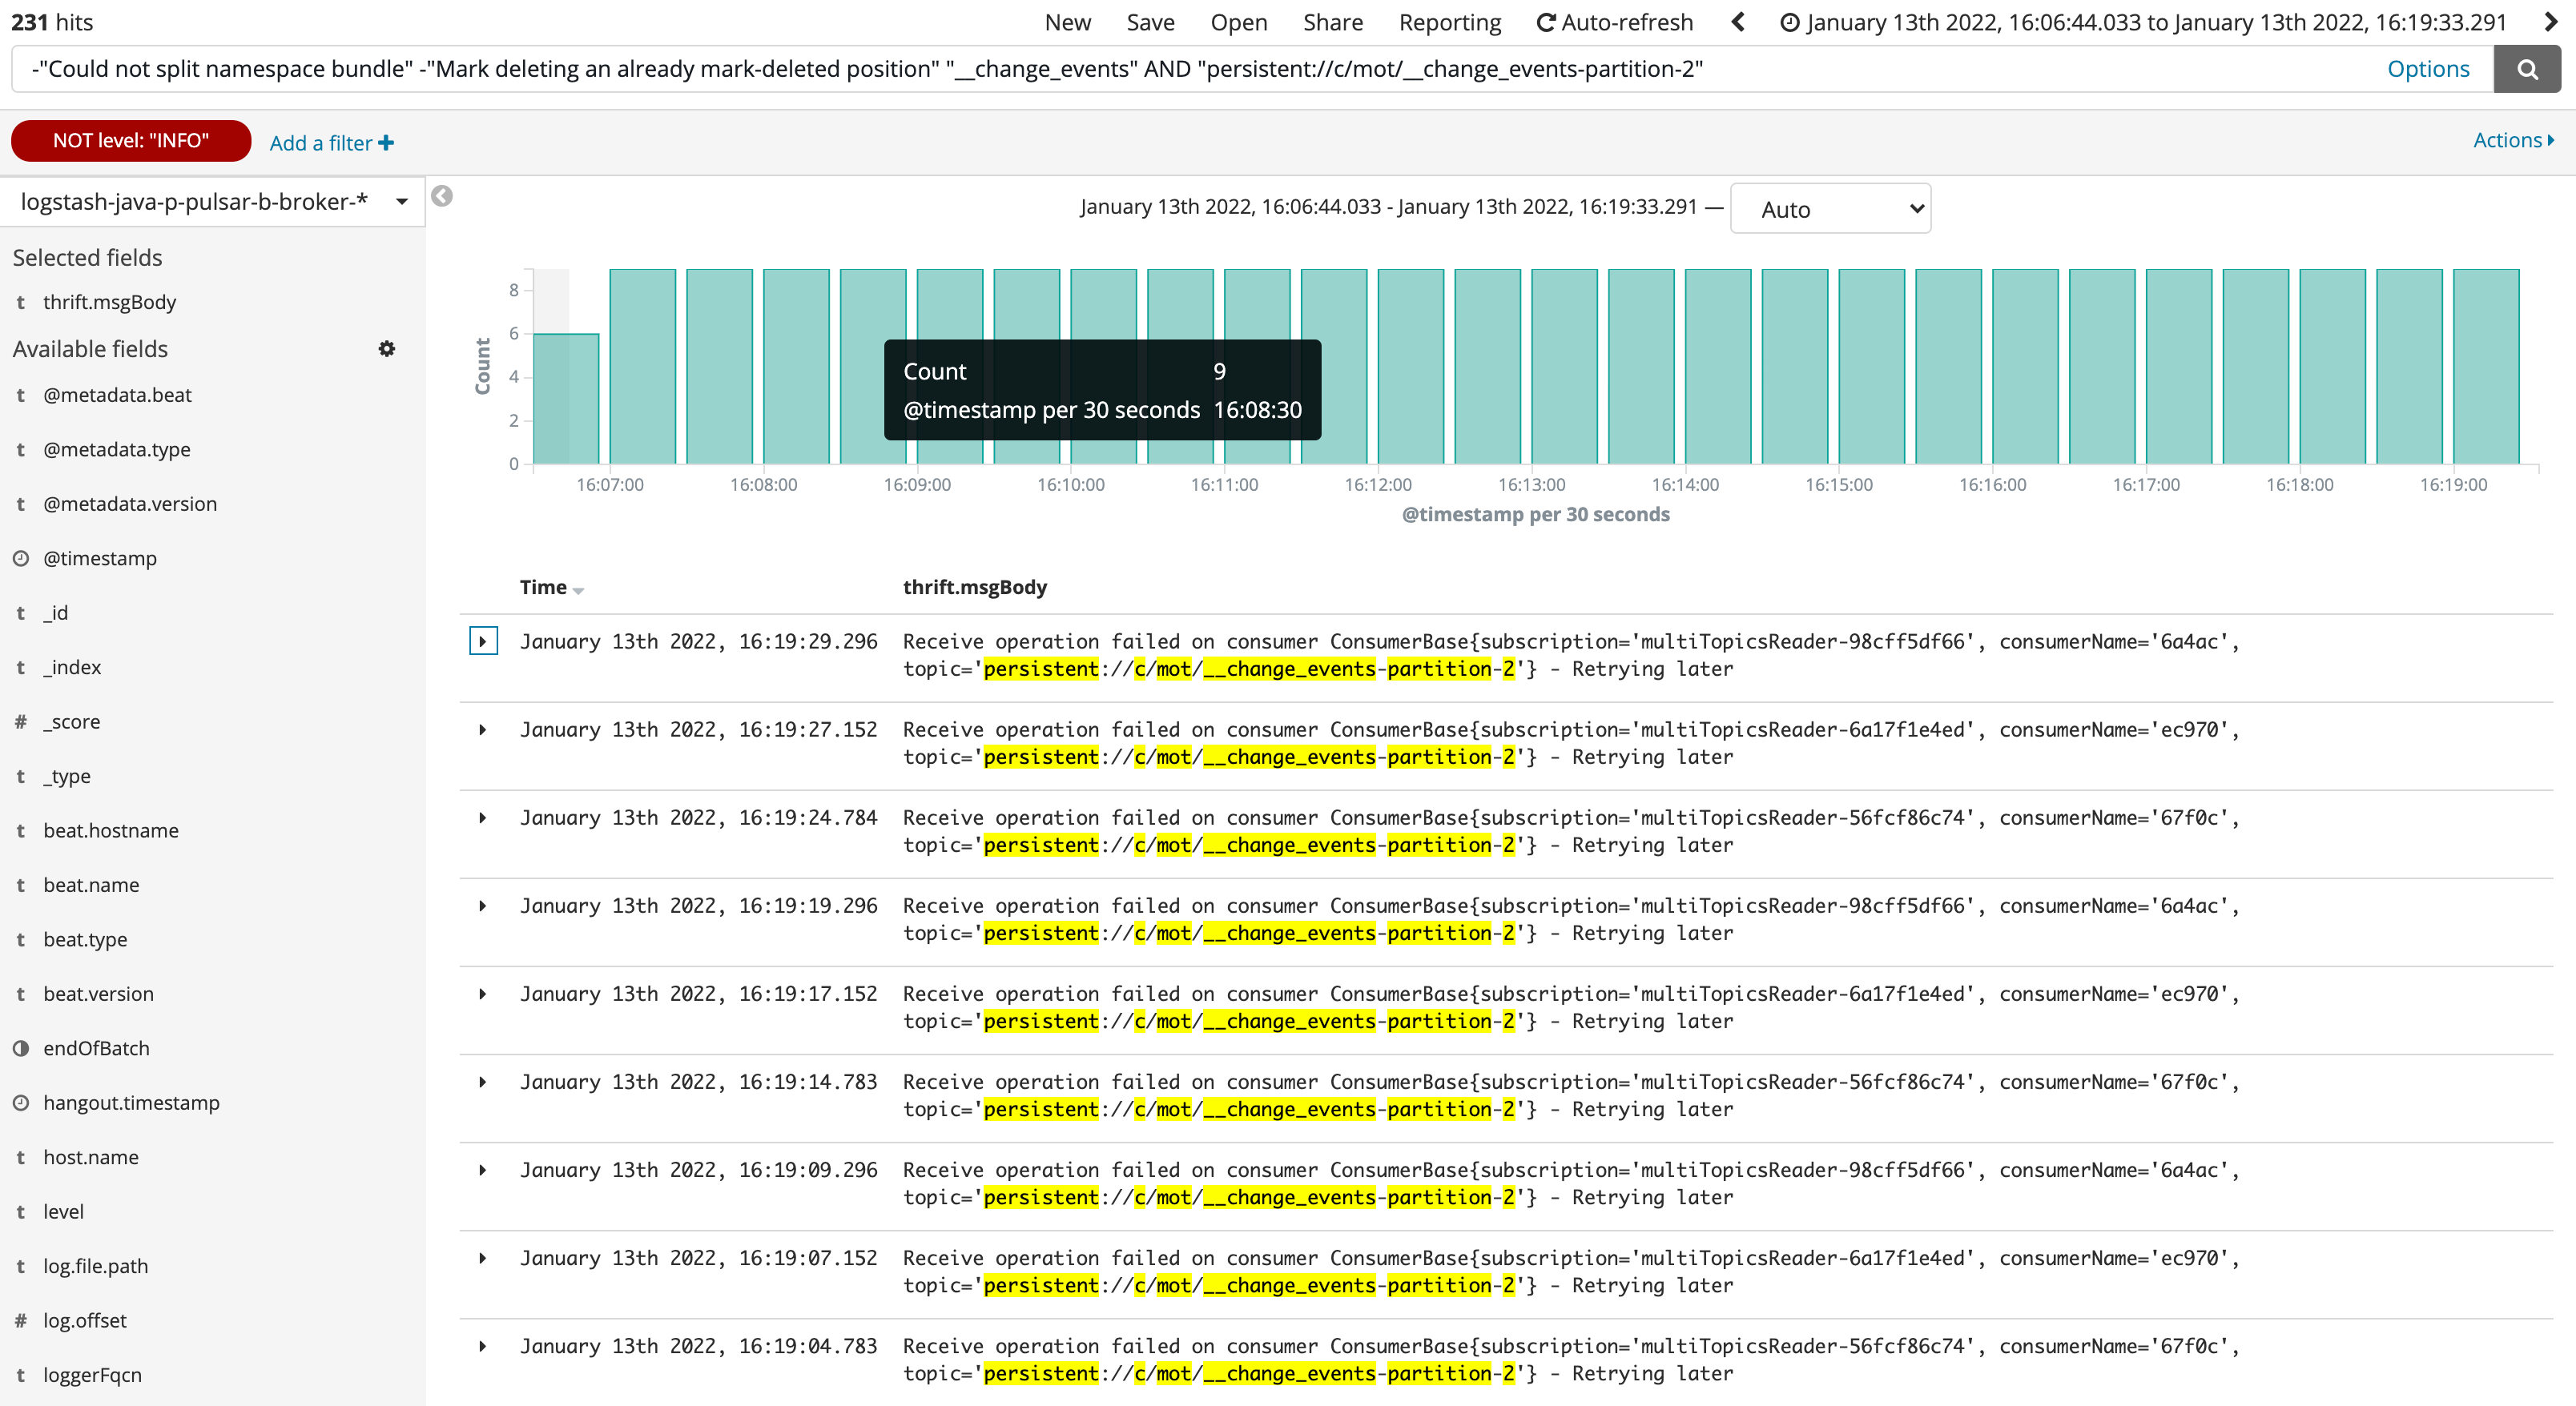Toggle the endOfBatch field

pos(96,1048)
